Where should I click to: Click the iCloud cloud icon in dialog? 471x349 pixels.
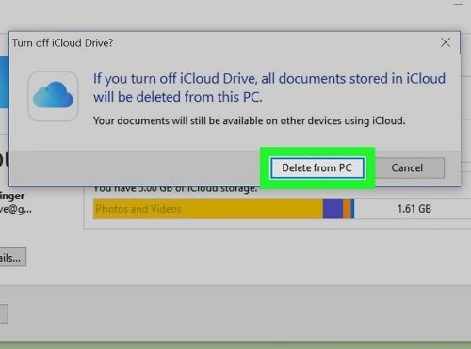click(53, 96)
